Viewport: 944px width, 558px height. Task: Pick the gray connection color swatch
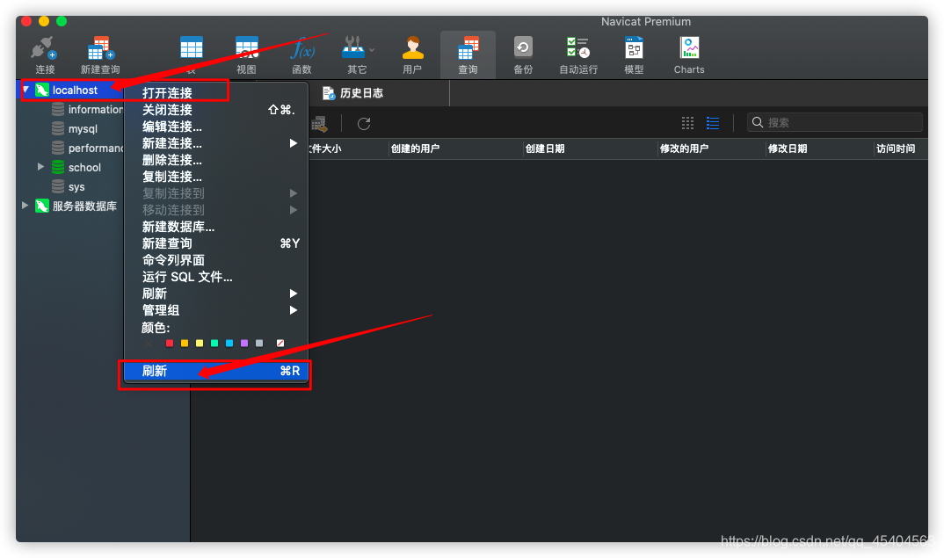[259, 343]
